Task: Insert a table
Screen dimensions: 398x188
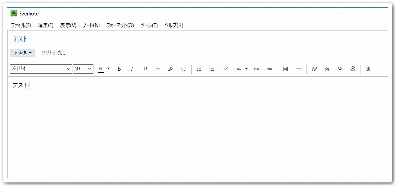Action: point(285,69)
